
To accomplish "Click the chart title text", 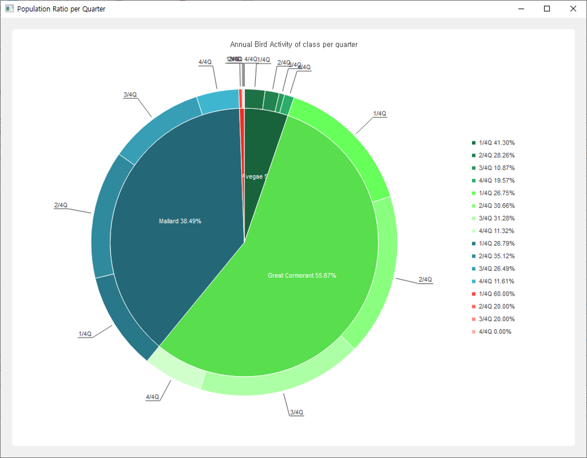I will [293, 44].
